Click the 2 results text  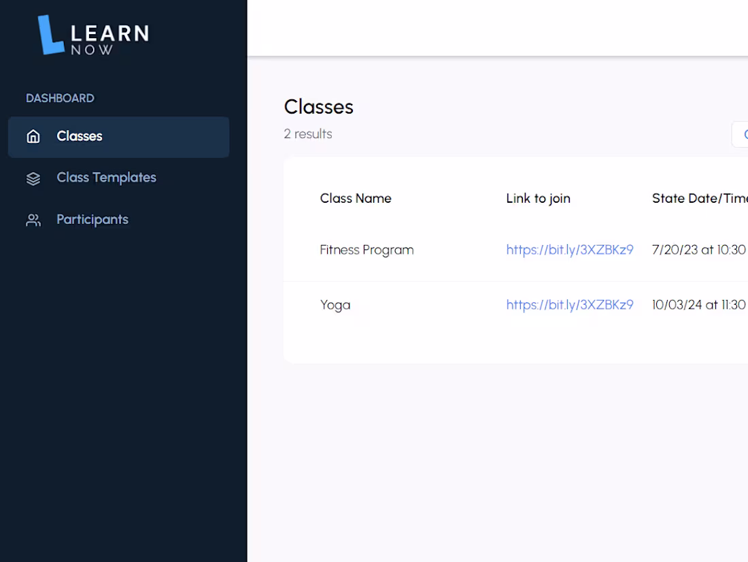coord(308,134)
